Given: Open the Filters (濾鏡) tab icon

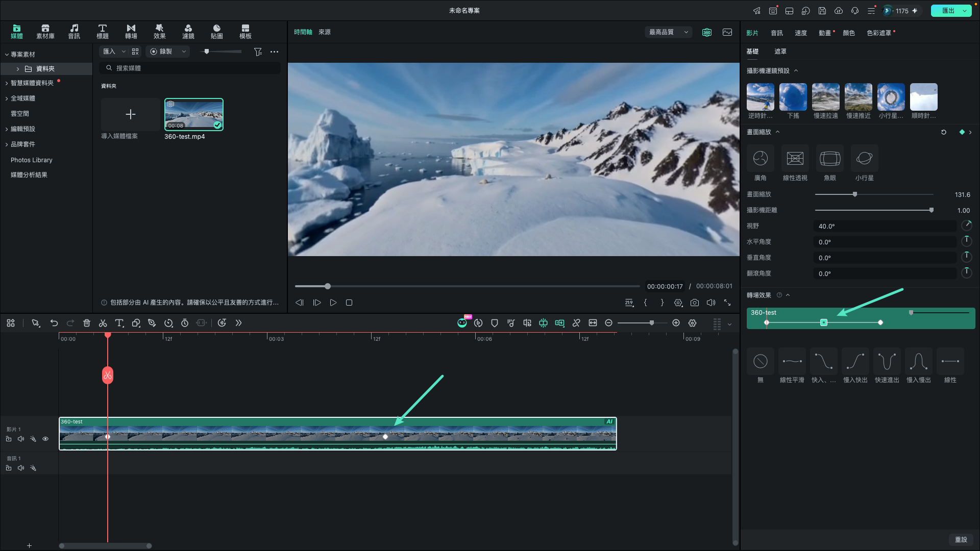Looking at the screenshot, I should click(x=188, y=31).
